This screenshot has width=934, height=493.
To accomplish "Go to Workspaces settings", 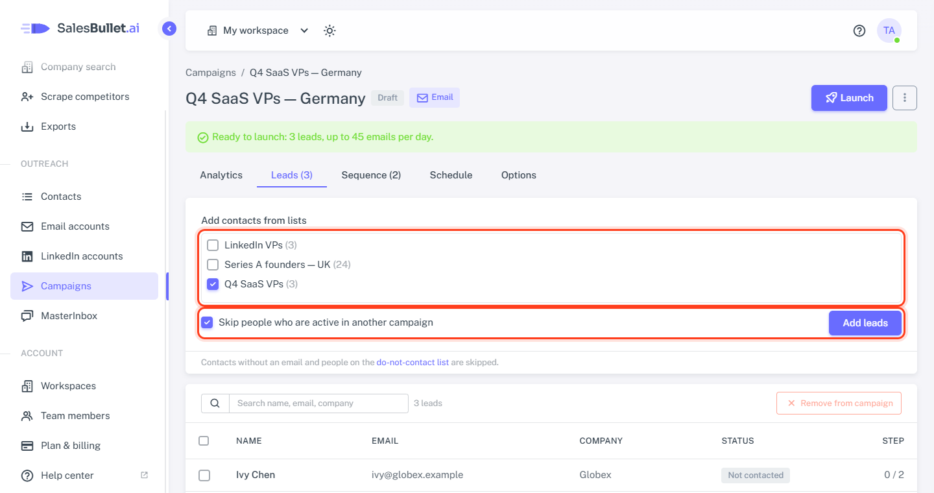I will tap(84, 386).
